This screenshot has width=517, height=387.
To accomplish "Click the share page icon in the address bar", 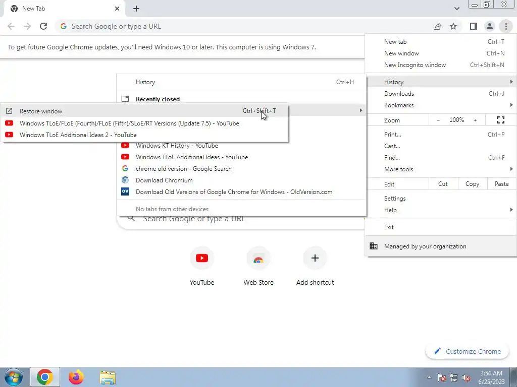I will [437, 26].
